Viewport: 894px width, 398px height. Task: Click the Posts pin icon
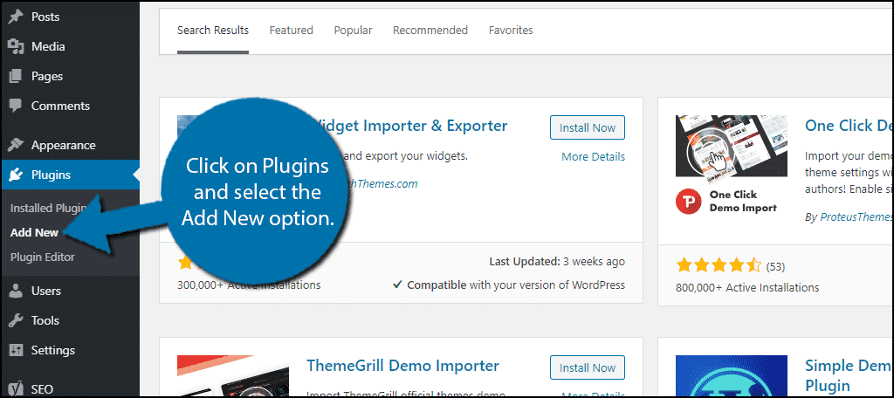click(16, 17)
